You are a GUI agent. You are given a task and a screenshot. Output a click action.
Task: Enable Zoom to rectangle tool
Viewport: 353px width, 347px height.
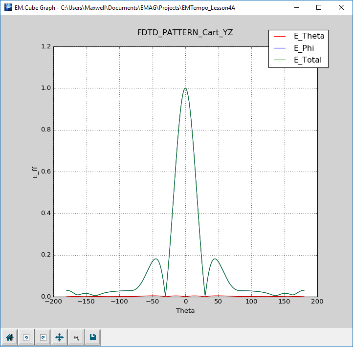click(x=76, y=337)
